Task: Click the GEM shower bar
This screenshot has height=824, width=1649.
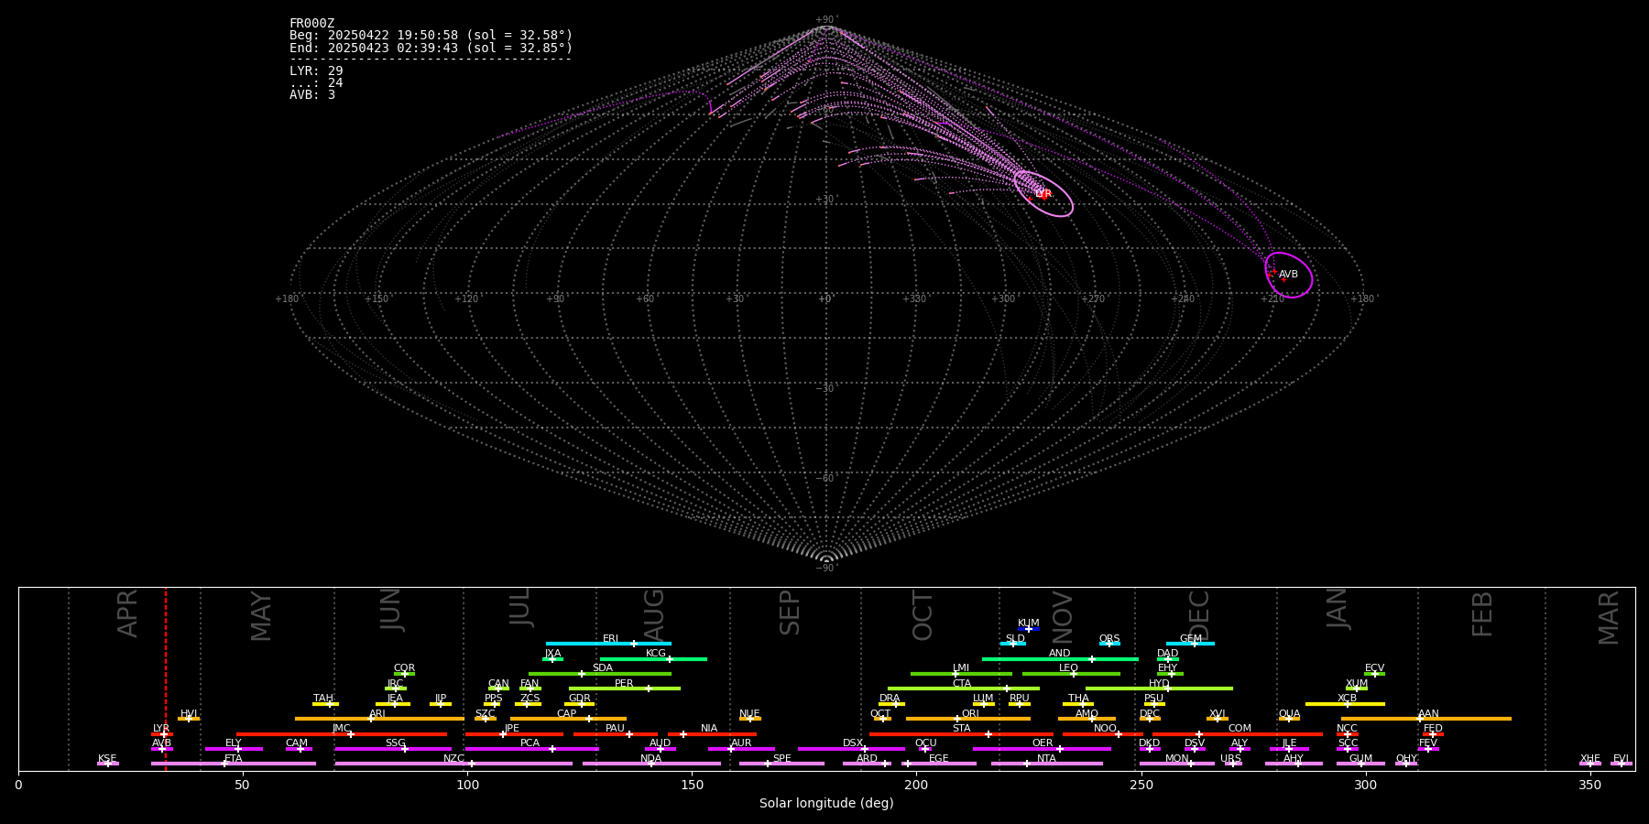Action: 1190,644
